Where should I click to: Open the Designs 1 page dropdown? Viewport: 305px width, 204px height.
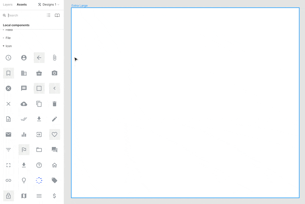coord(49,4)
